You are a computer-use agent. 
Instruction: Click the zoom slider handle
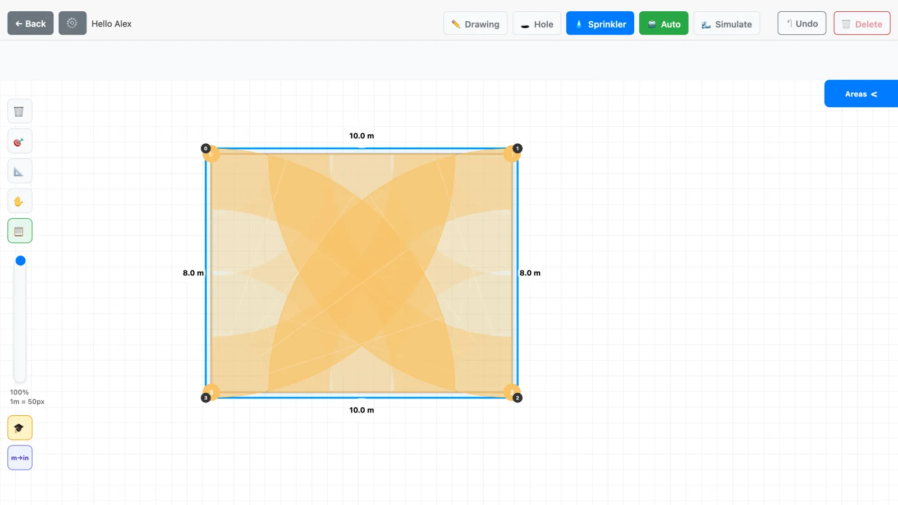point(21,260)
